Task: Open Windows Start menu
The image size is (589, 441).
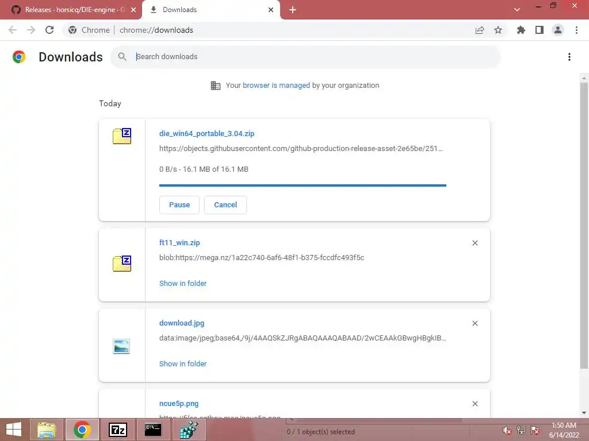Action: point(14,430)
